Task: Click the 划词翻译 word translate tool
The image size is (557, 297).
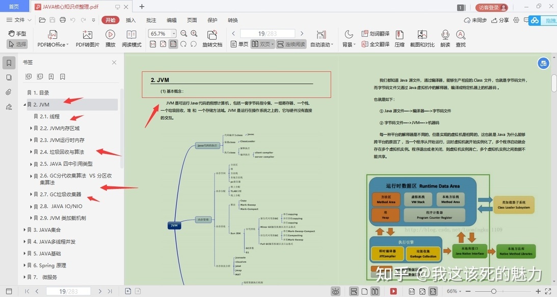Action: point(376,34)
